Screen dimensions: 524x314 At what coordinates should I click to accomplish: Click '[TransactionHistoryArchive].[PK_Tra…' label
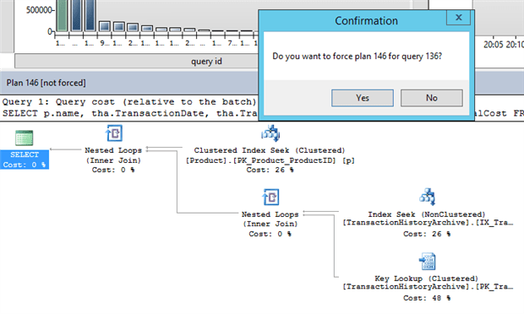428,287
